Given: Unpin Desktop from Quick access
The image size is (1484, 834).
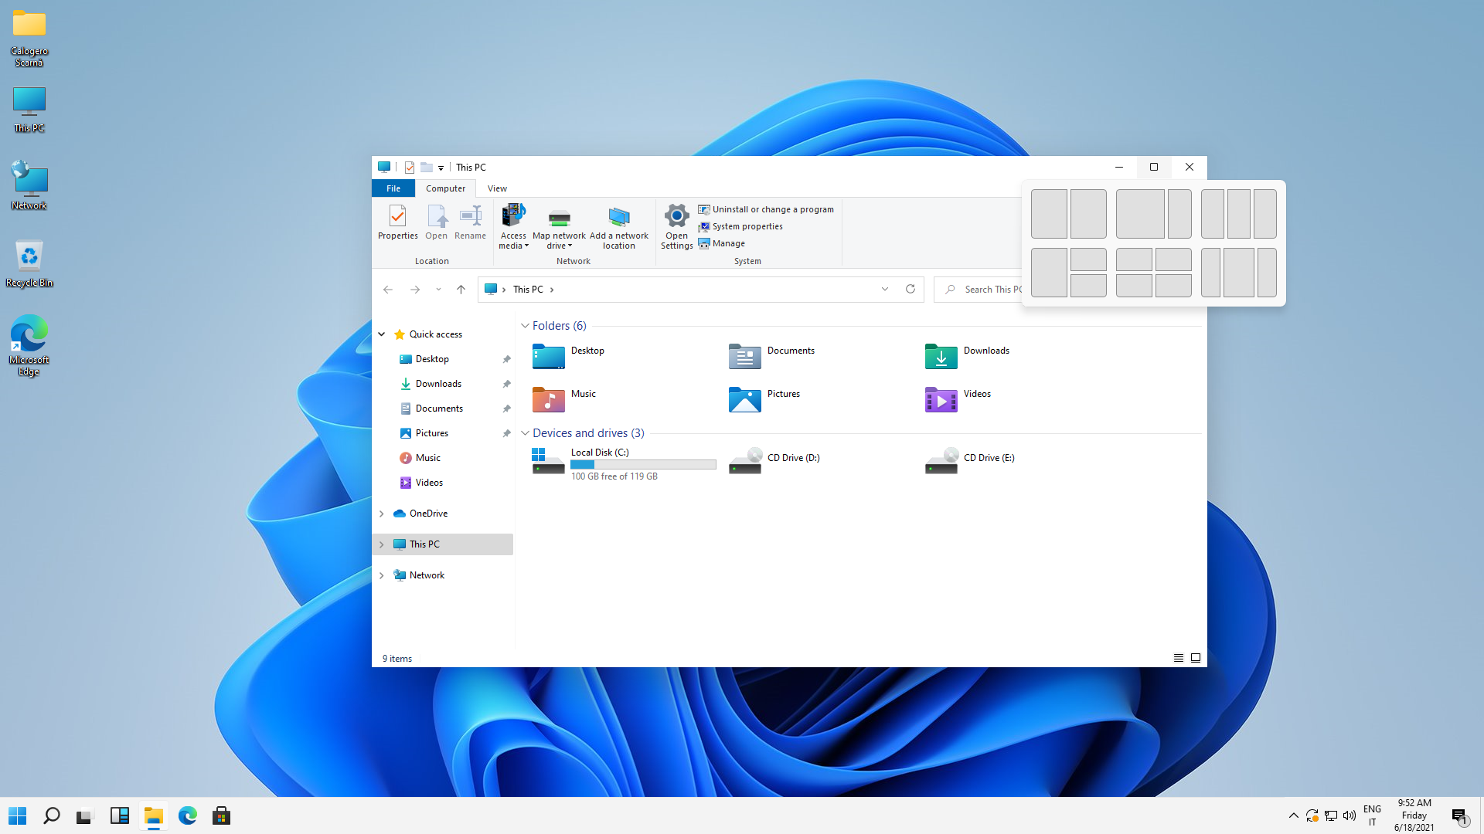Looking at the screenshot, I should pyautogui.click(x=506, y=359).
